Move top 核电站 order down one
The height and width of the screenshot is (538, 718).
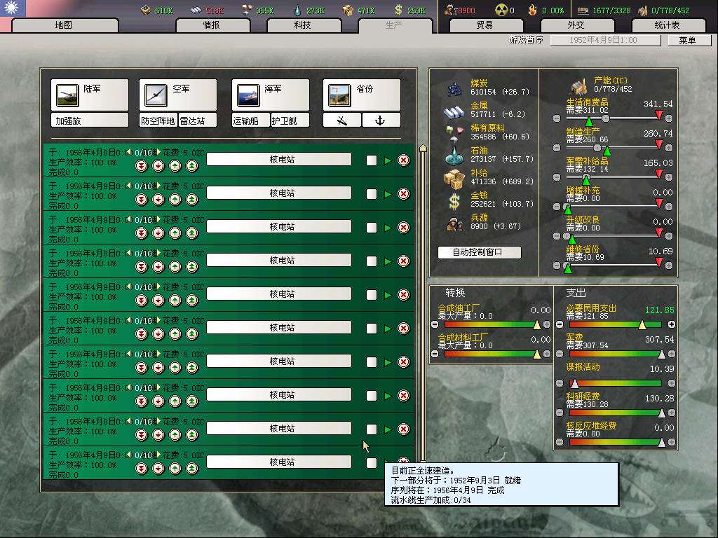(x=158, y=165)
